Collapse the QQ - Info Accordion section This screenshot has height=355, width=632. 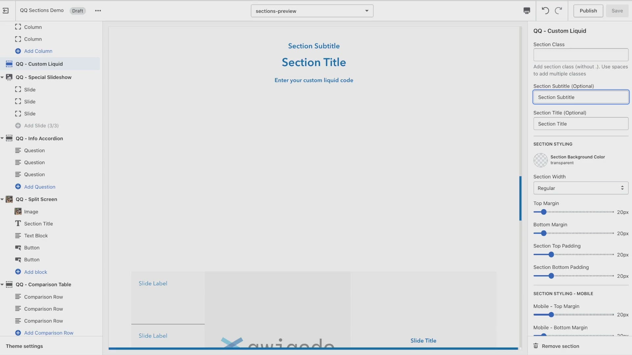click(x=3, y=138)
